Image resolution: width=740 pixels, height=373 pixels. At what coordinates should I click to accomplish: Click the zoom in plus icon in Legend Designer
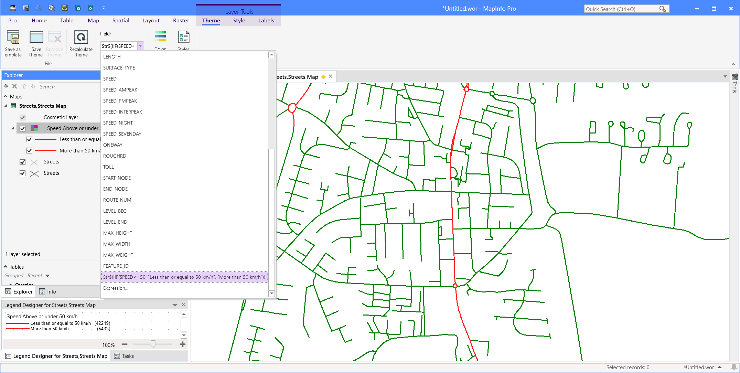point(183,344)
